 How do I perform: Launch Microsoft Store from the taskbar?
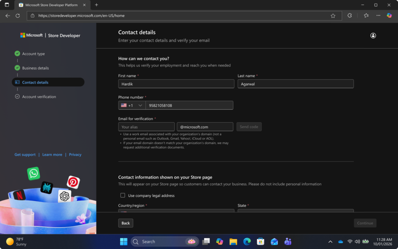260,241
